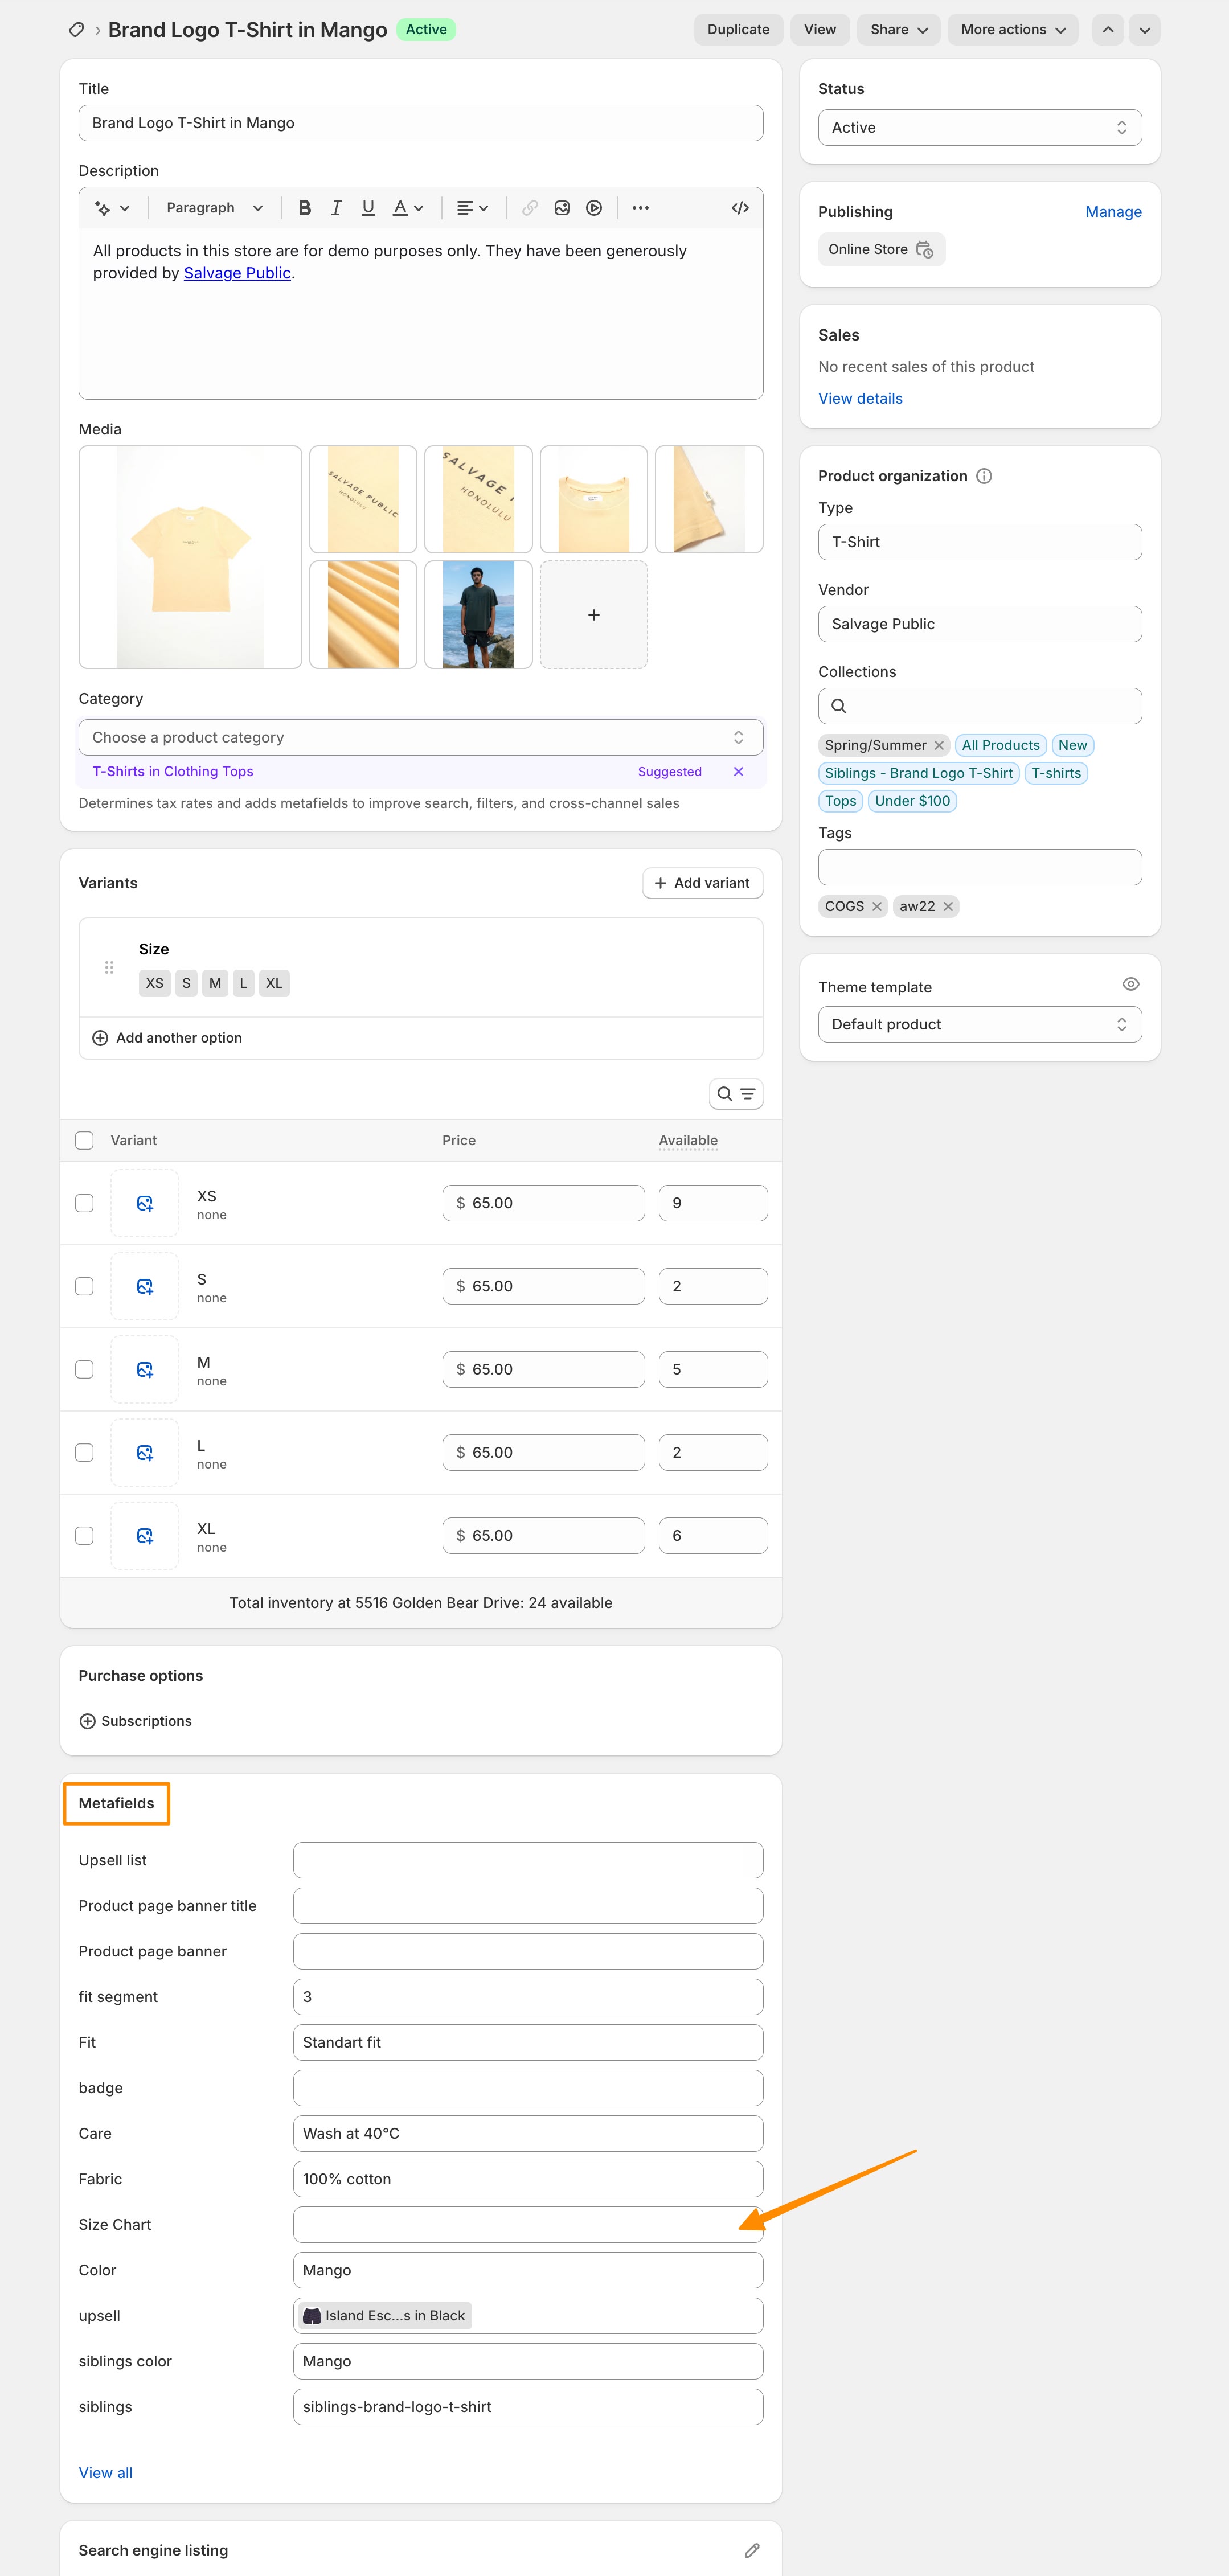The image size is (1229, 2576).
Task: Click the insert image icon in editor
Action: tap(562, 208)
